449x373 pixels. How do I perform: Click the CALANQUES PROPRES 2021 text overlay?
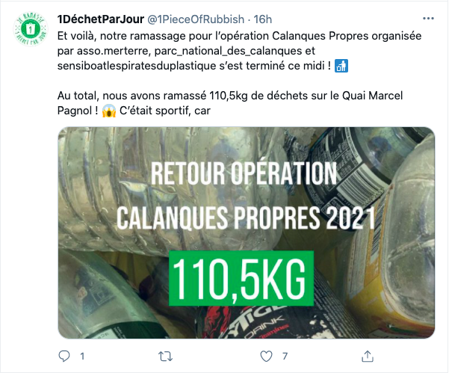[246, 218]
